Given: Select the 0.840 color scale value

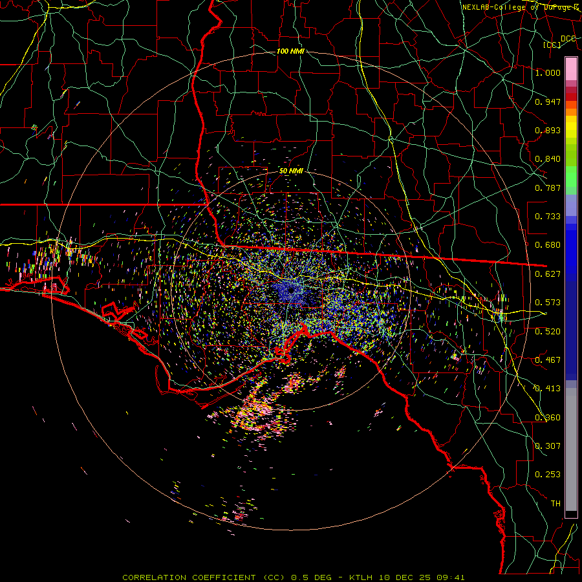Looking at the screenshot, I should (x=548, y=158).
